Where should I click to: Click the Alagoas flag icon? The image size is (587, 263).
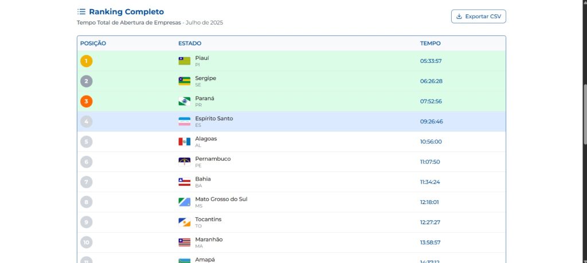[x=184, y=142]
